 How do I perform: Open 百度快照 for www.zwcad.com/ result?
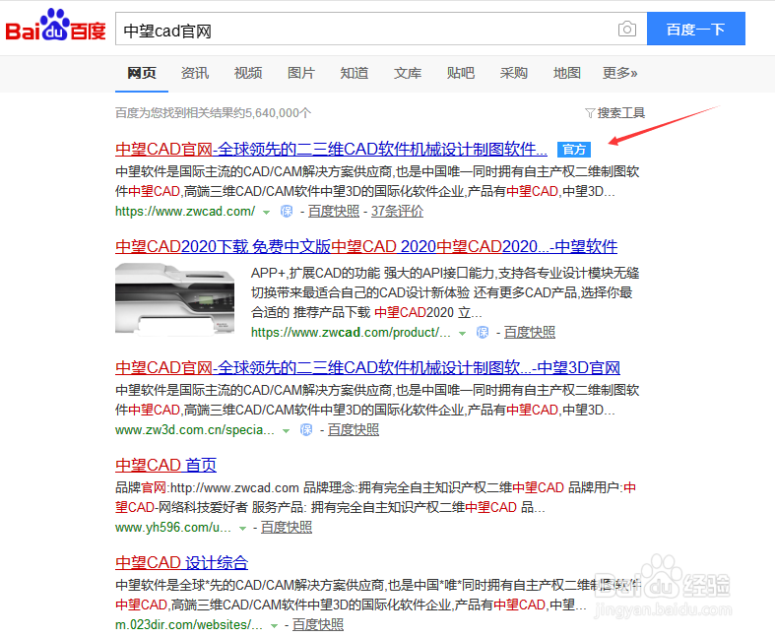pyautogui.click(x=334, y=212)
